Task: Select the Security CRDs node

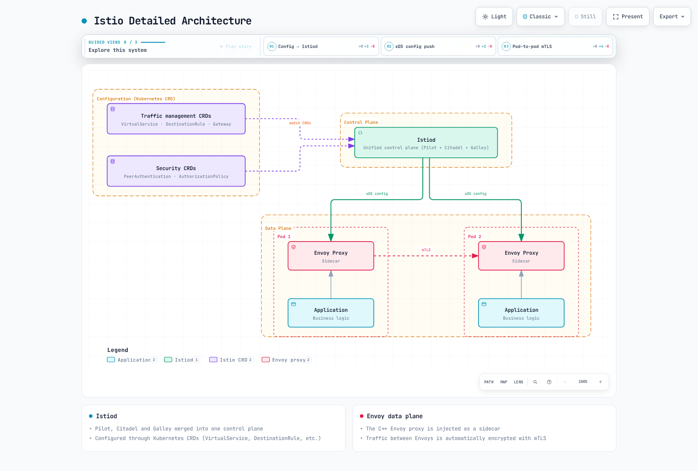Action: tap(176, 171)
